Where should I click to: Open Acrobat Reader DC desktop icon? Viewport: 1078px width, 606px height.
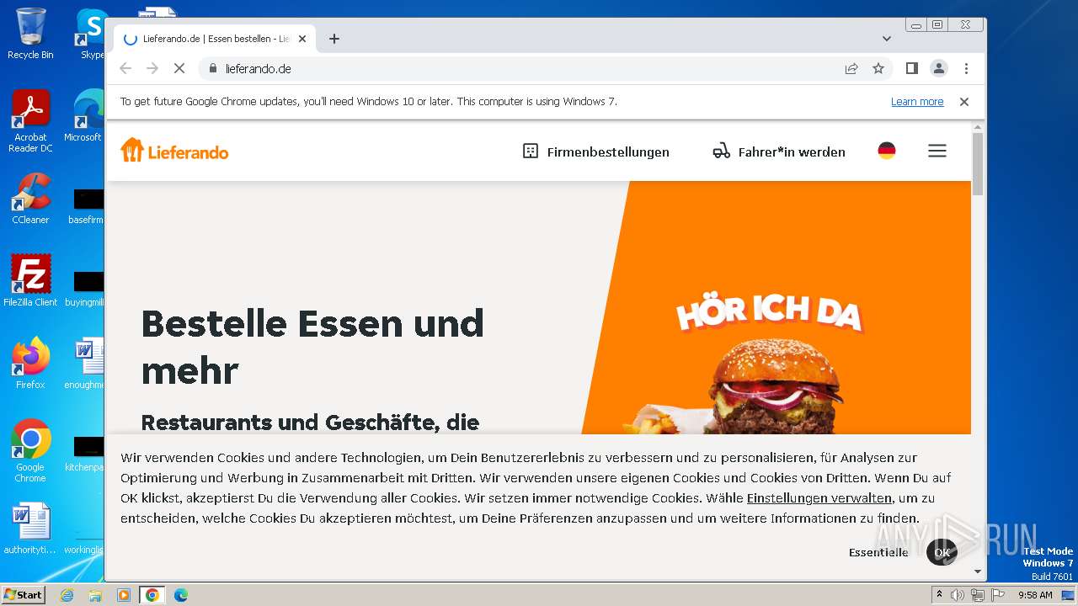pyautogui.click(x=30, y=121)
